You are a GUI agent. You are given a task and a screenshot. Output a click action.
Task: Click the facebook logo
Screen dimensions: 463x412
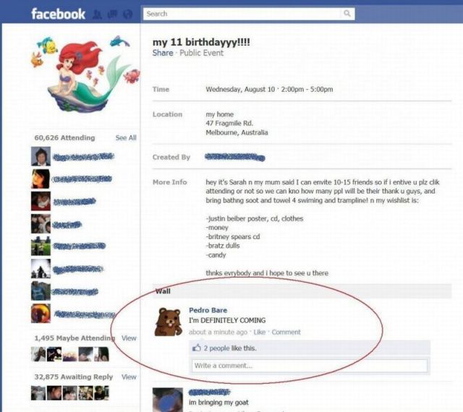point(58,14)
